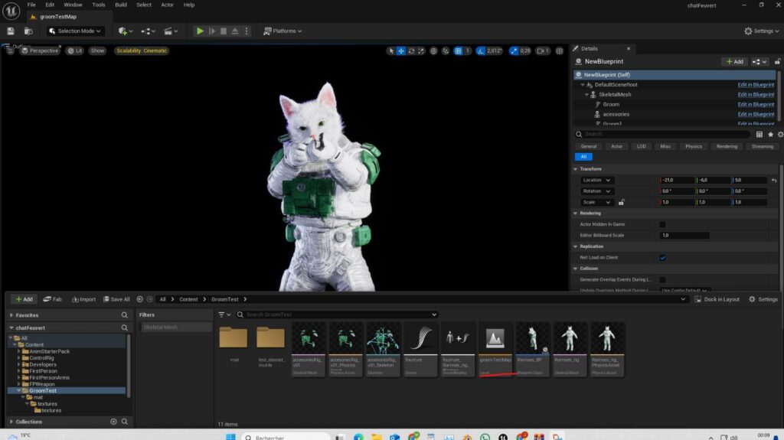Reset Location to default arrow icon
This screenshot has height=440, width=784.
(x=774, y=180)
